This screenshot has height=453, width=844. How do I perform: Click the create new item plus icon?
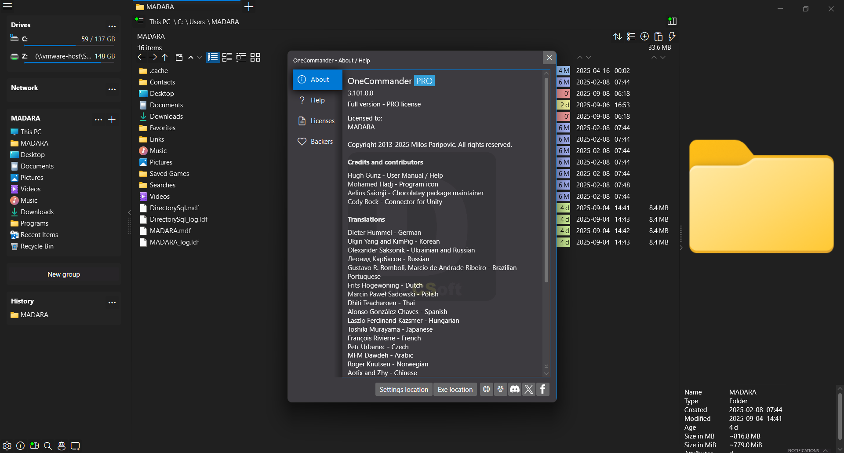click(645, 37)
